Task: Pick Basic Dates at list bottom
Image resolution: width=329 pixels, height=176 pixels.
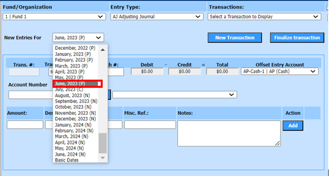Action: 66,160
